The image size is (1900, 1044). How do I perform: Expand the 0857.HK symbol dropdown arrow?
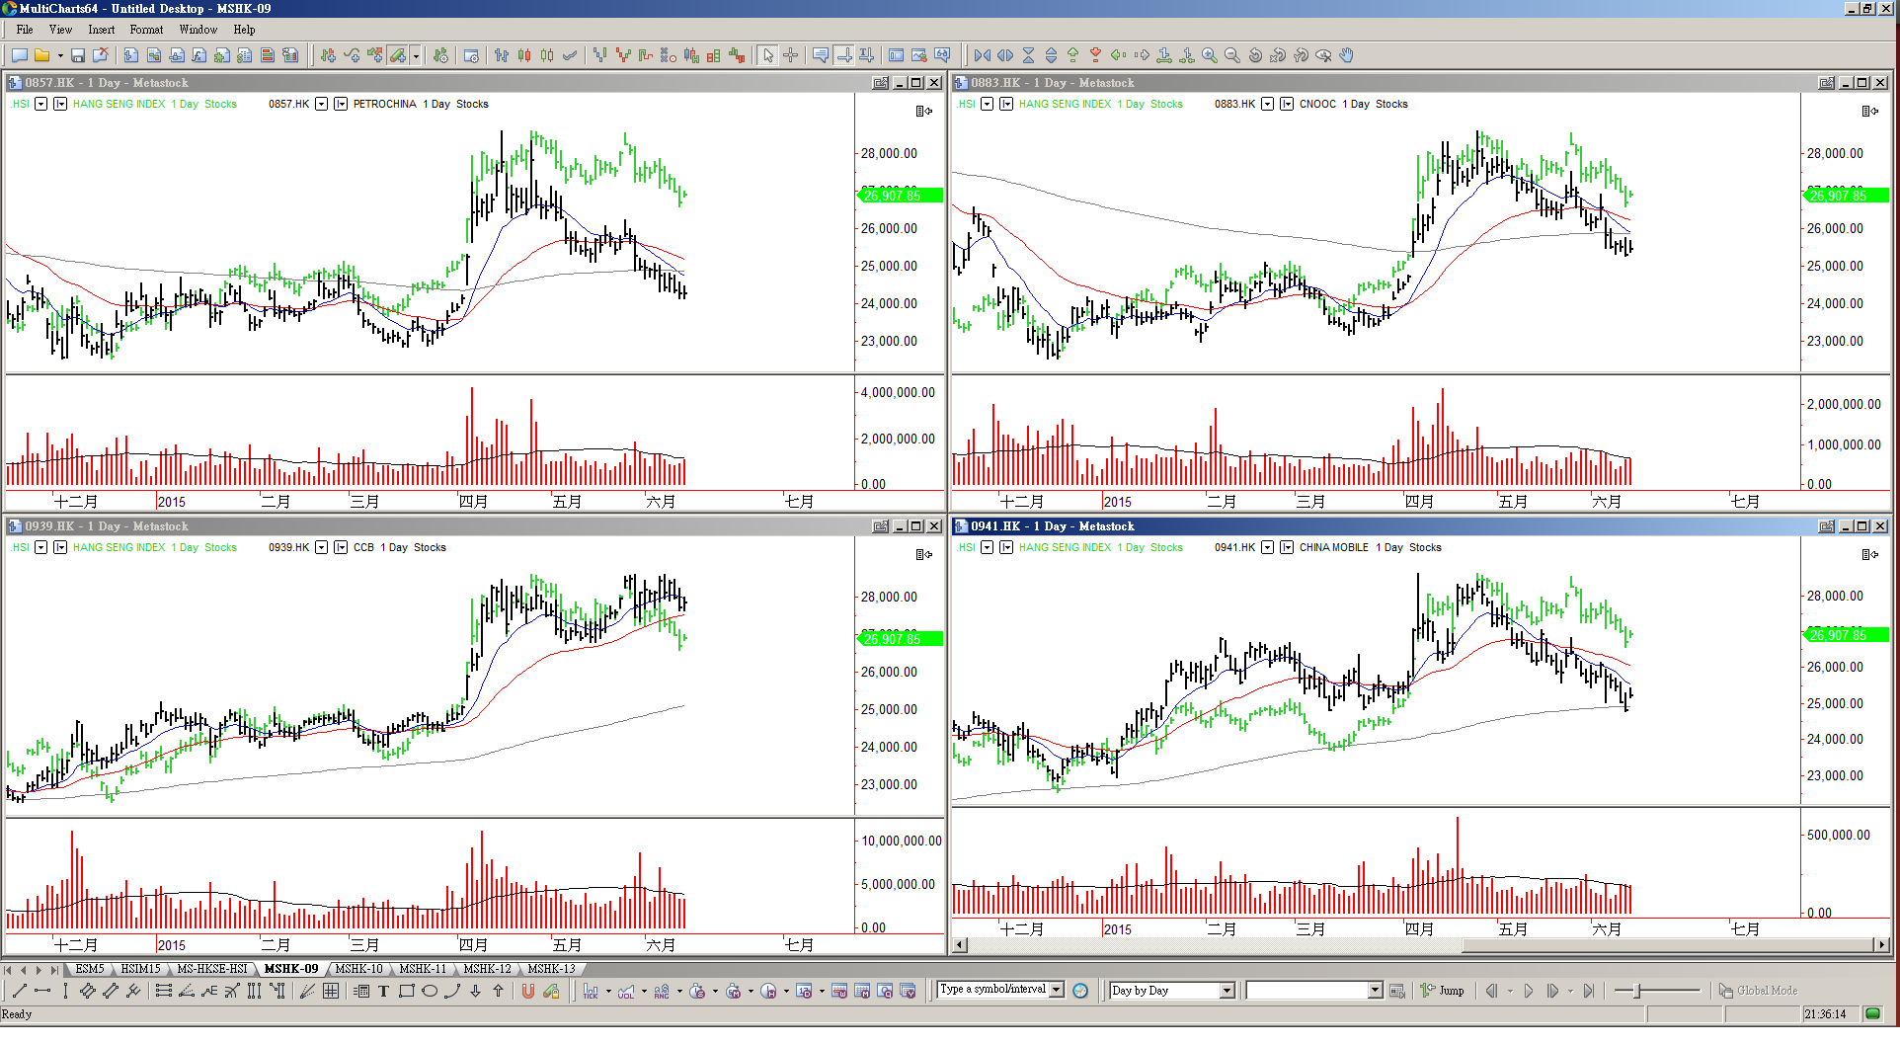click(x=321, y=105)
